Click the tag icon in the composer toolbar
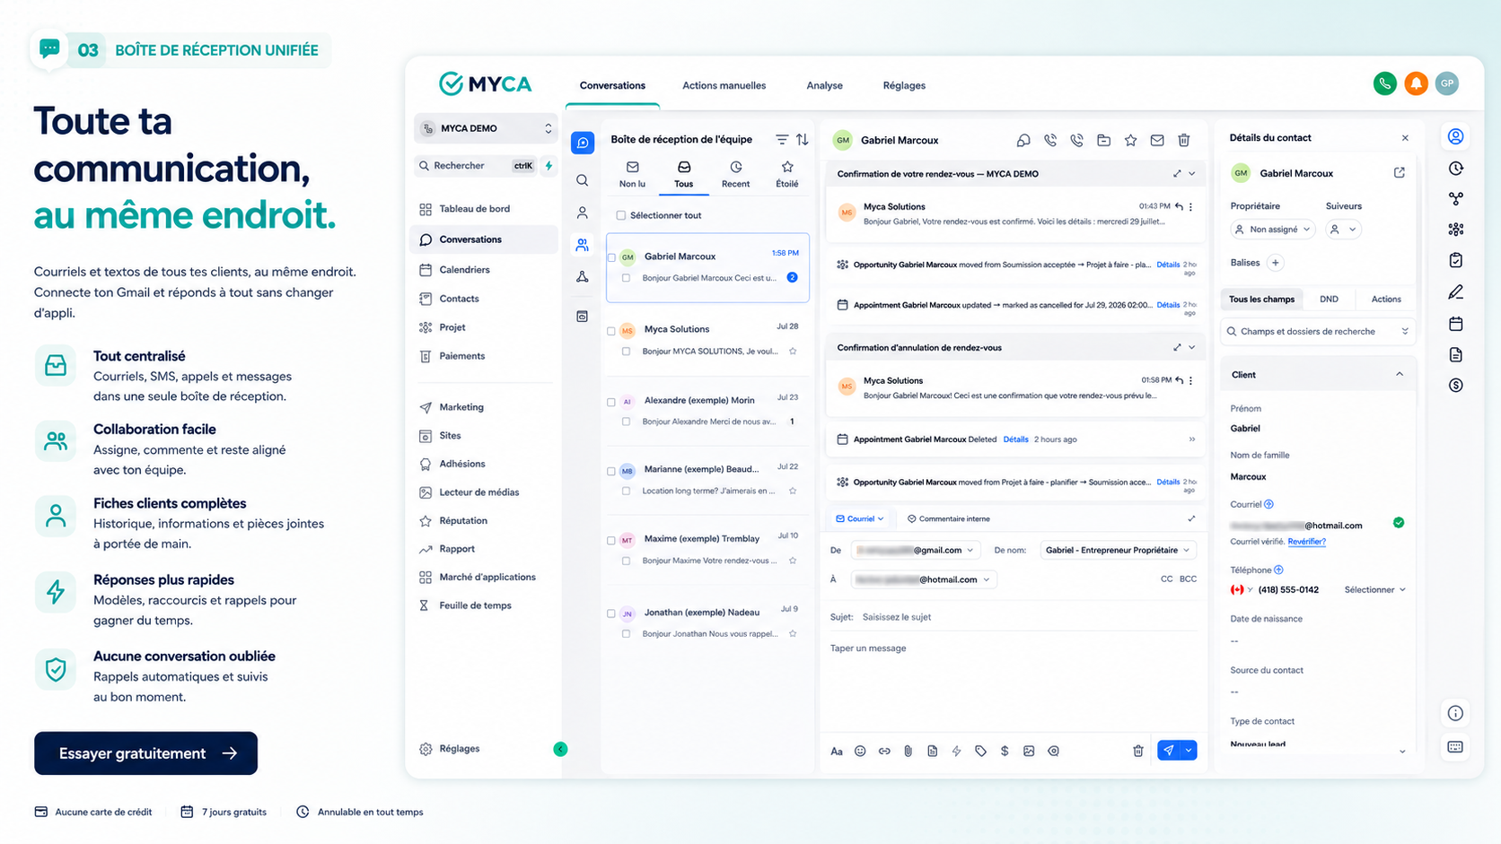The image size is (1501, 844). 980,751
